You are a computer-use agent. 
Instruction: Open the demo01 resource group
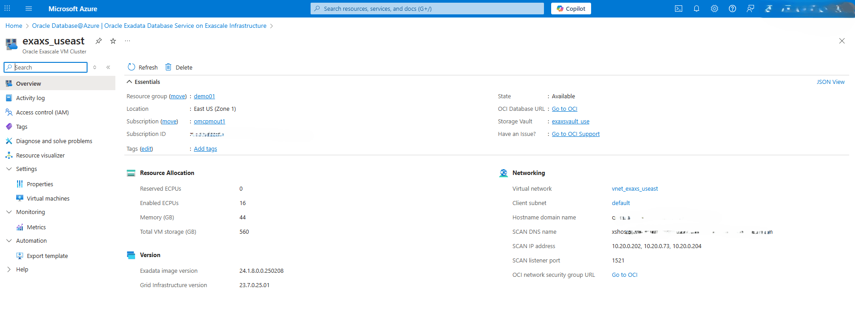click(204, 96)
